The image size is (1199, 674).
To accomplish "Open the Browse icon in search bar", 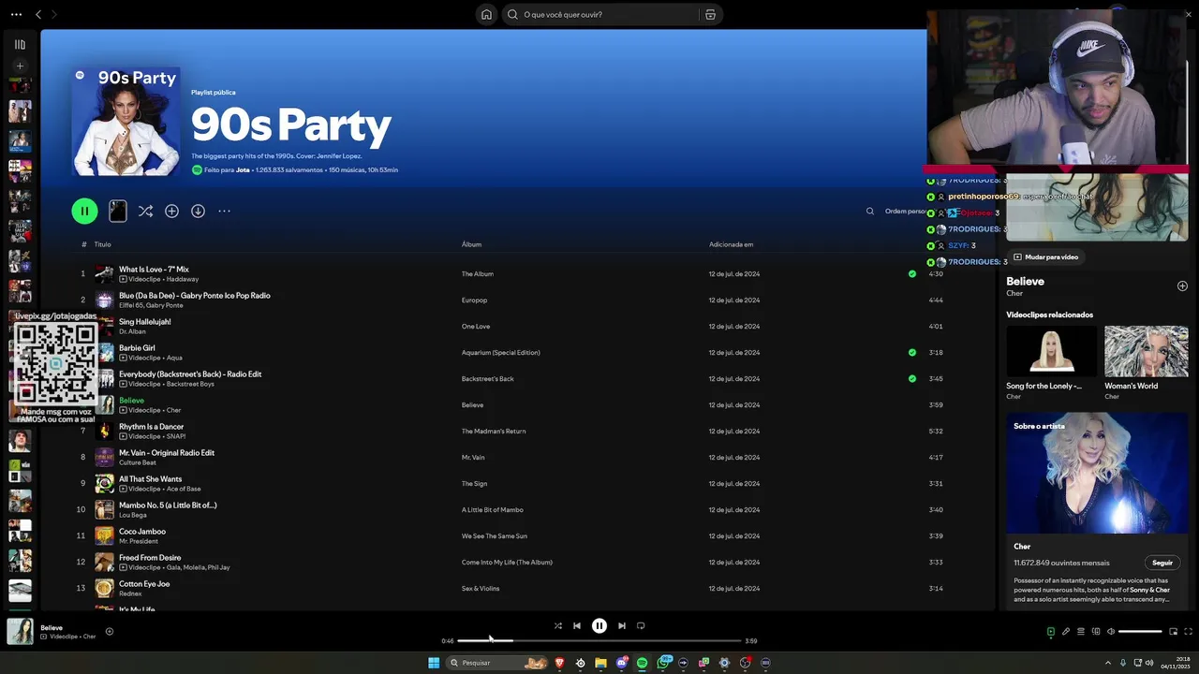I will point(710,14).
